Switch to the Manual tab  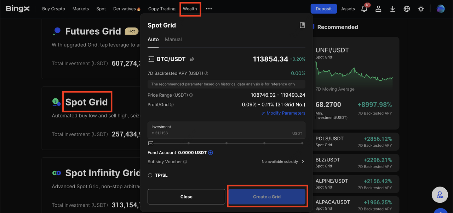[173, 39]
